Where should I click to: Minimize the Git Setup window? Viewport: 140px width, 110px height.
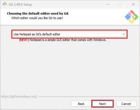[108, 4]
